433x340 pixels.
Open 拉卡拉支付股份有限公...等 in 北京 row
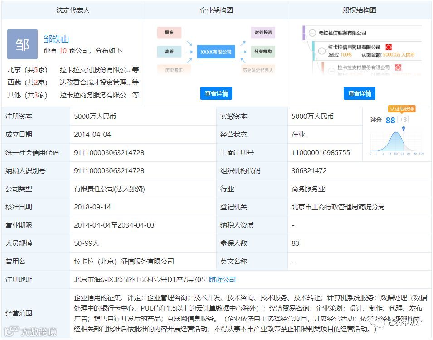click(99, 70)
